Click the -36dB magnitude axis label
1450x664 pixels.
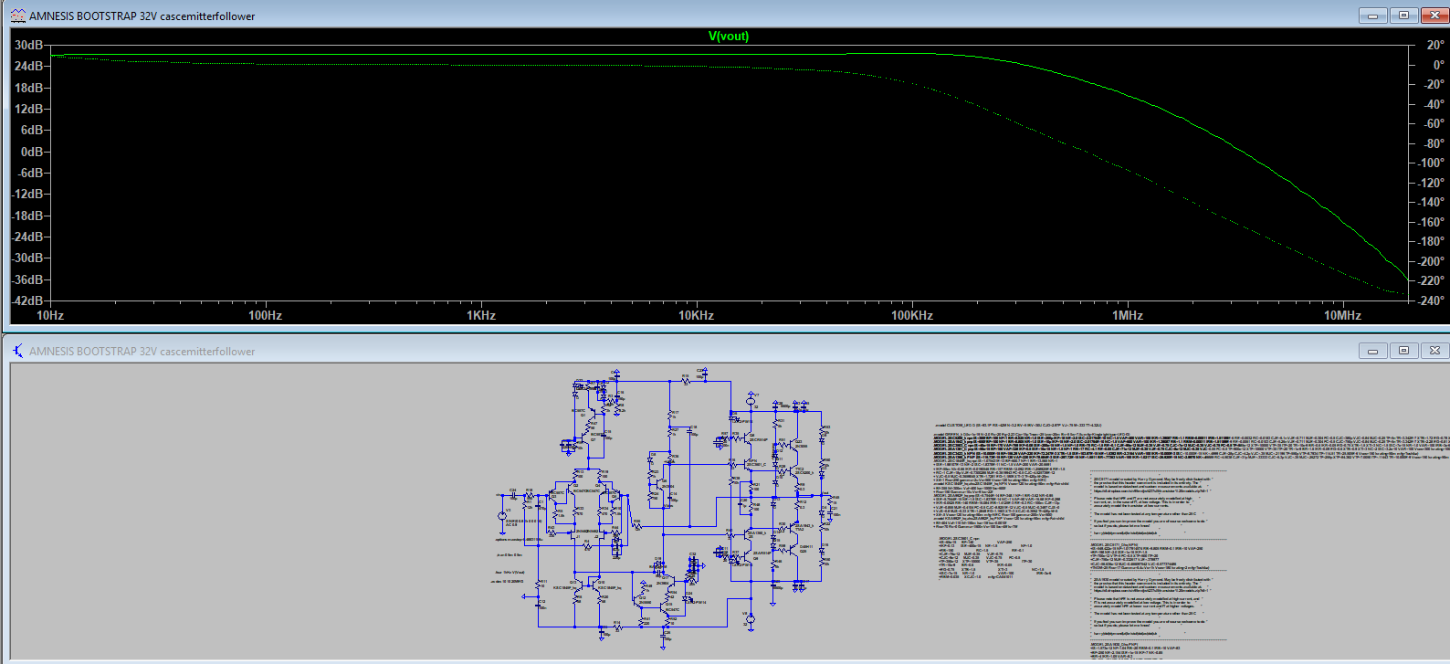click(26, 279)
